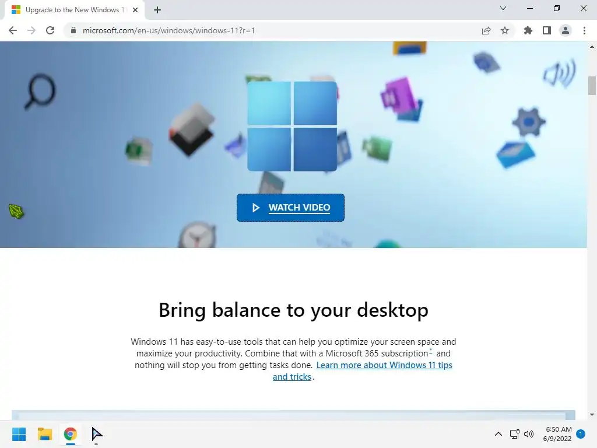Open the Windows Start menu
This screenshot has height=448, width=597.
19,434
